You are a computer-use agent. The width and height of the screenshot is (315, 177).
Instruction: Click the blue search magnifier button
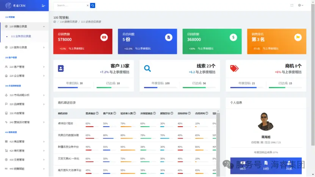92,5
